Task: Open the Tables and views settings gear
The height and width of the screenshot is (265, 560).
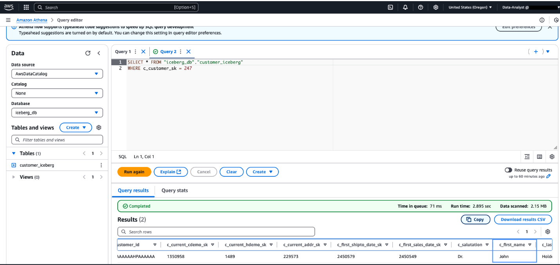Action: [x=99, y=128]
